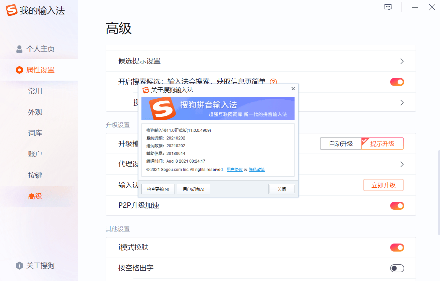The width and height of the screenshot is (440, 281).
Task: Disable P2P升级加速 switch
Action: (397, 206)
